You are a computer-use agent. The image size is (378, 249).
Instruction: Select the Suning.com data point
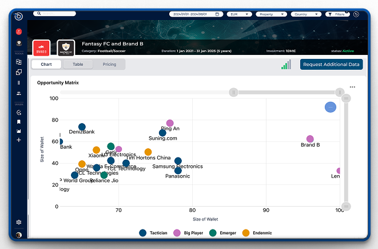(162, 133)
